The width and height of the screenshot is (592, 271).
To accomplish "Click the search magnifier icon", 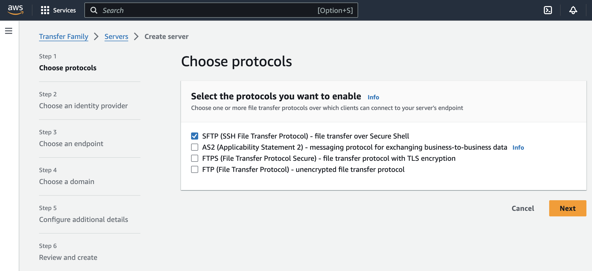I will coord(94,10).
